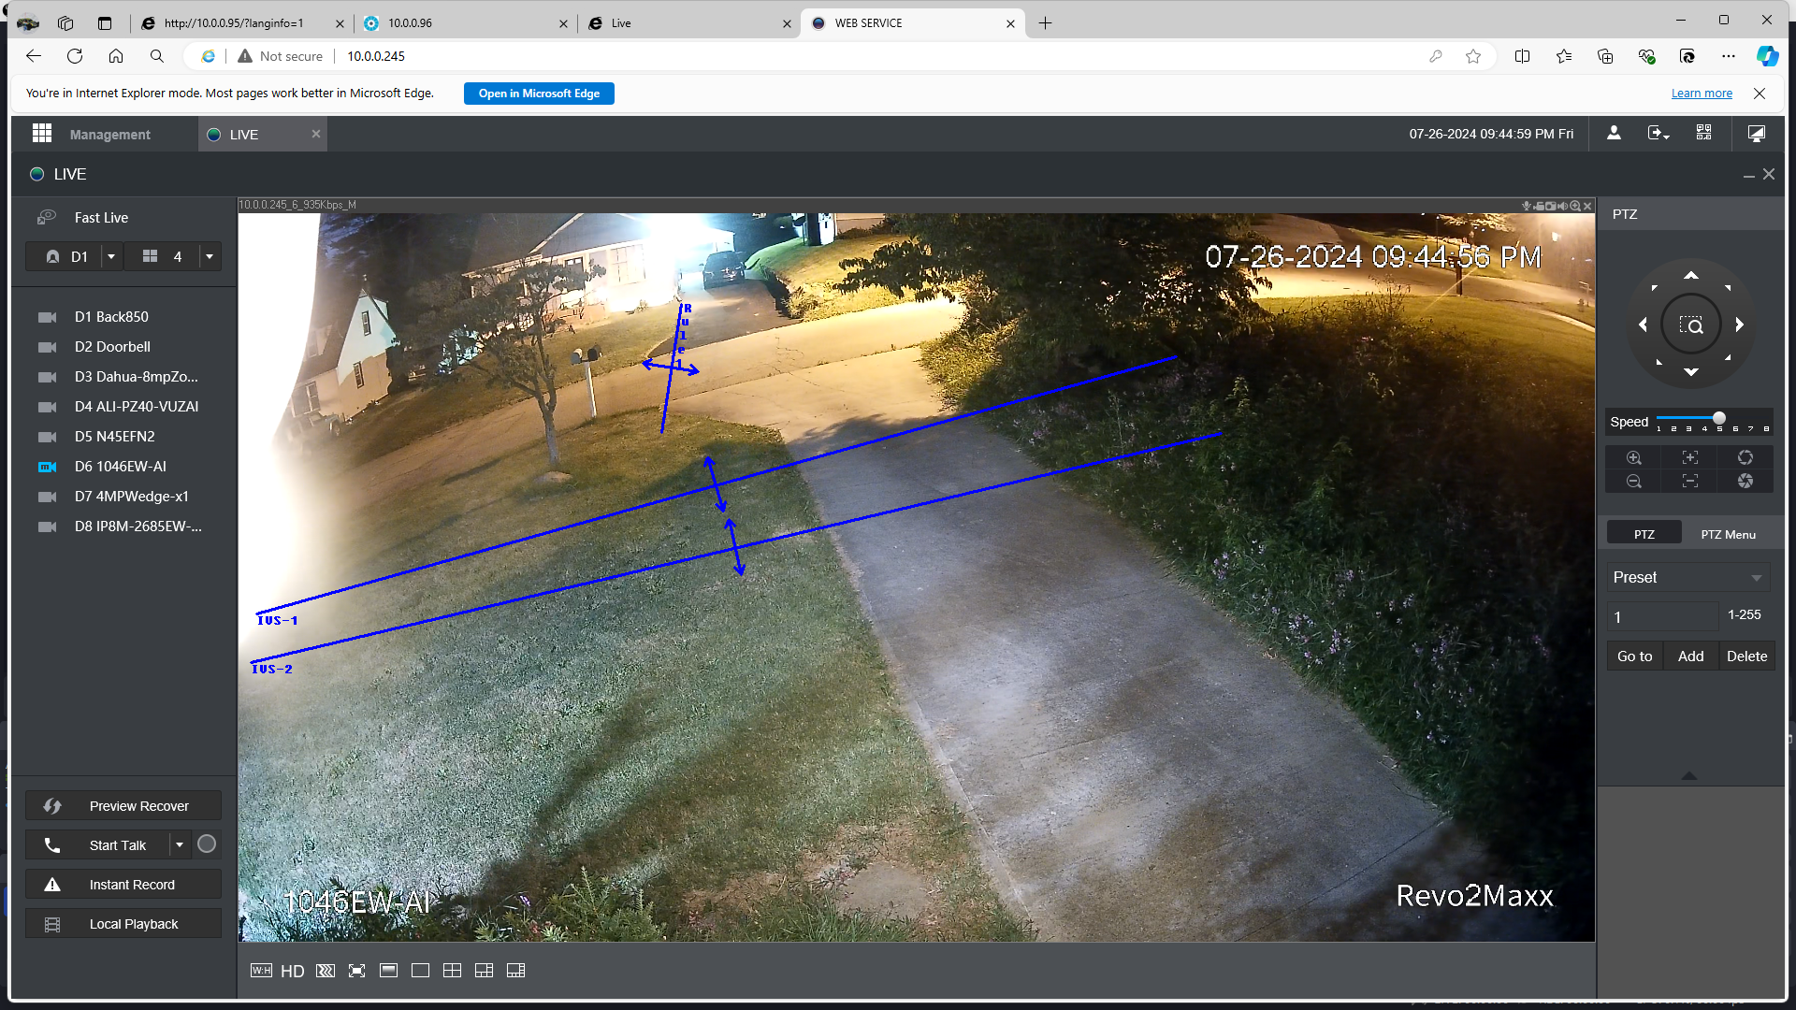Screen dimensions: 1796x1010
Task: Click PTZ up arrow
Action: click(1691, 275)
